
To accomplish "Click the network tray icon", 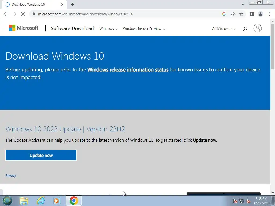I will click(241, 201).
